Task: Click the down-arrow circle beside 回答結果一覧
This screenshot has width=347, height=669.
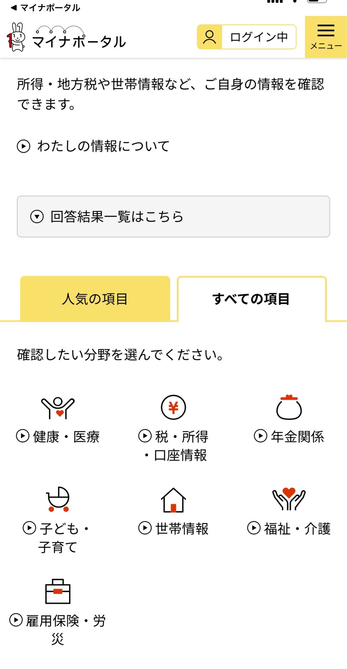Action: tap(37, 217)
